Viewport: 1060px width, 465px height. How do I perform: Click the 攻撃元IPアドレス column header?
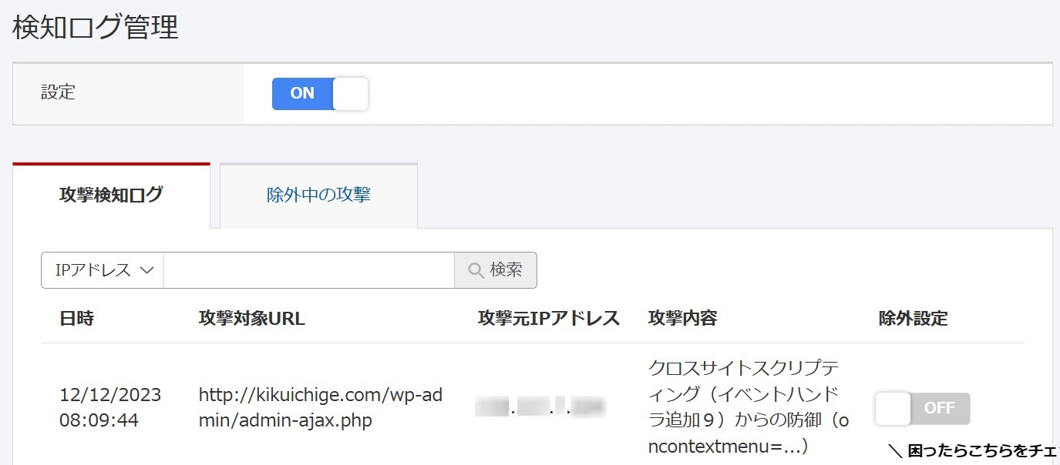(548, 319)
